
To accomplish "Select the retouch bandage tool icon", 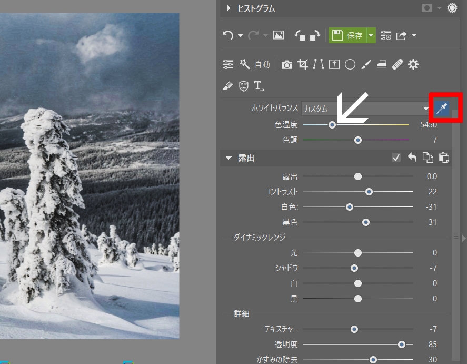I will 398,64.
